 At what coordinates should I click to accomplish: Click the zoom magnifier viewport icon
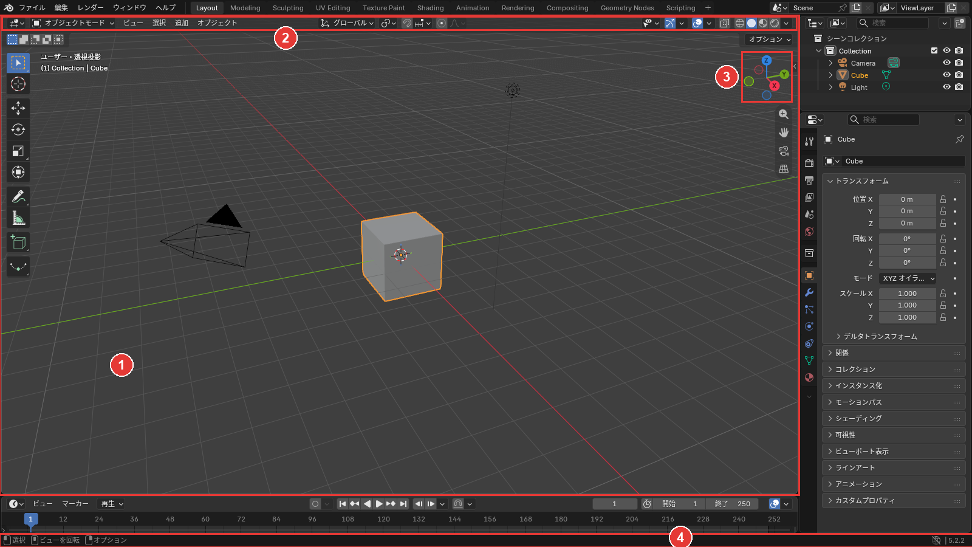tap(784, 114)
